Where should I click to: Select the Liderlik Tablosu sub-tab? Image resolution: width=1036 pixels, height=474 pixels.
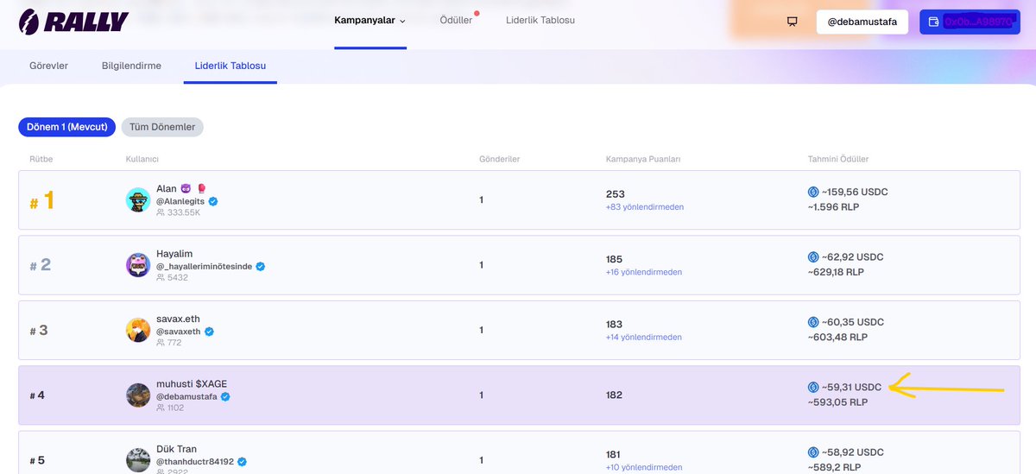pyautogui.click(x=230, y=66)
